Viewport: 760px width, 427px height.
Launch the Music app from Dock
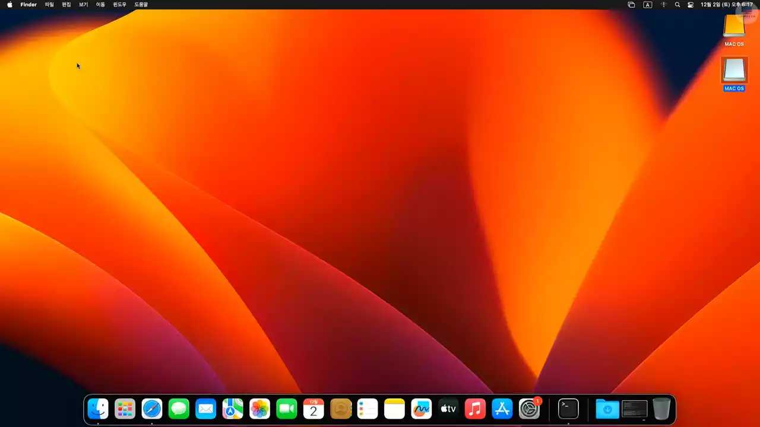click(x=475, y=409)
